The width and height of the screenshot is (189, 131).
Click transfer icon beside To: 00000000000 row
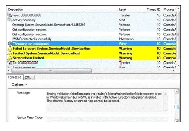tap(10, 63)
